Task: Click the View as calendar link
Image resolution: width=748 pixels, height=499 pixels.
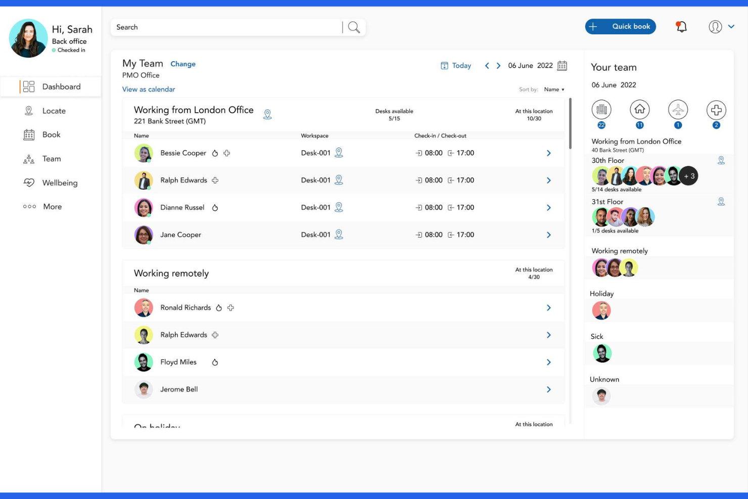Action: point(148,89)
